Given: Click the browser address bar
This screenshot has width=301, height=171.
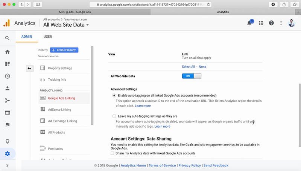Looking at the screenshot, I should 150,5.
